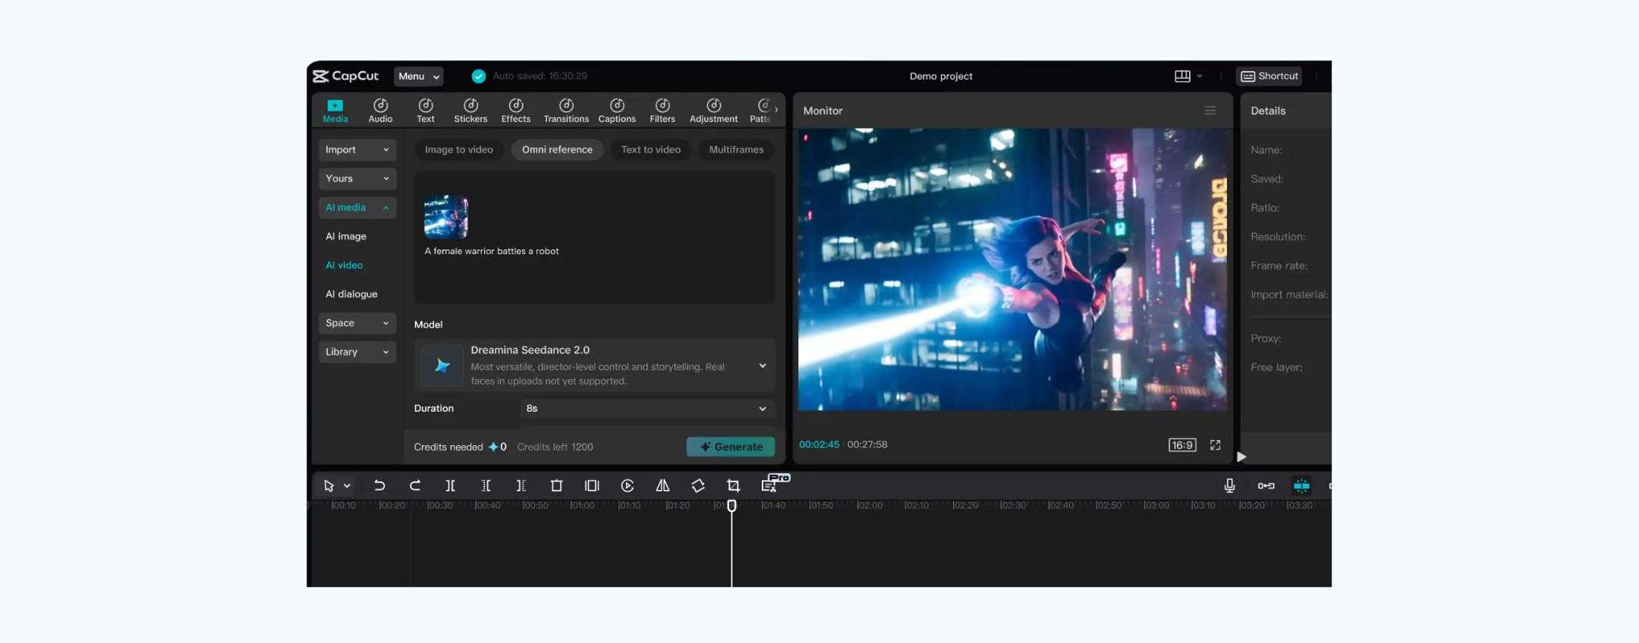This screenshot has height=643, width=1639.
Task: Expand the Duration 8s dropdown
Action: [646, 409]
